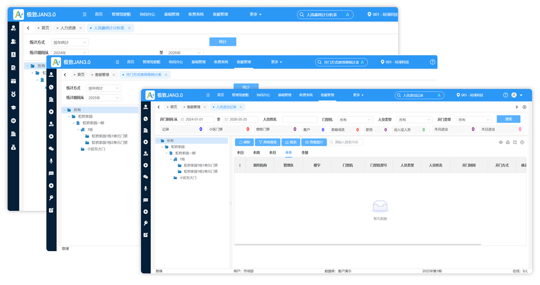
Task: Open the user avatar menu
Action: click(x=514, y=95)
